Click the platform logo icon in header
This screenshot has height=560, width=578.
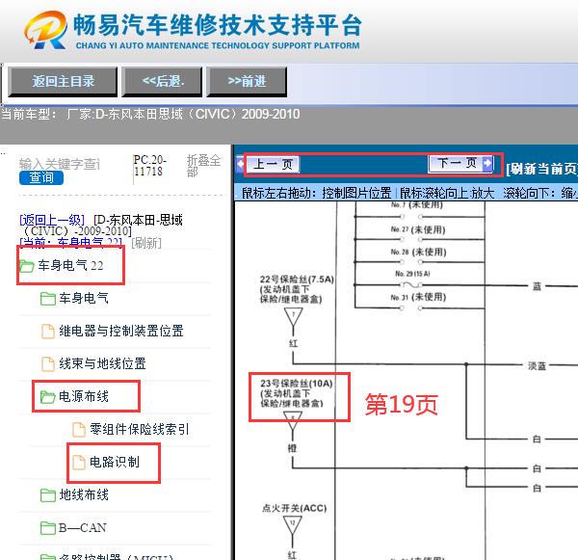coord(46,30)
